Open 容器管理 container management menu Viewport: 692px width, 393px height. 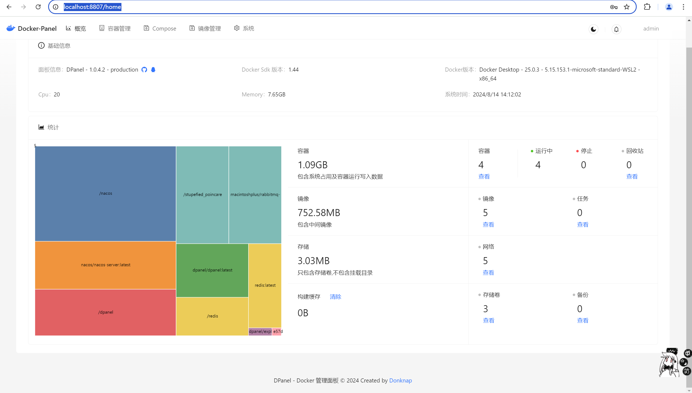pyautogui.click(x=115, y=28)
